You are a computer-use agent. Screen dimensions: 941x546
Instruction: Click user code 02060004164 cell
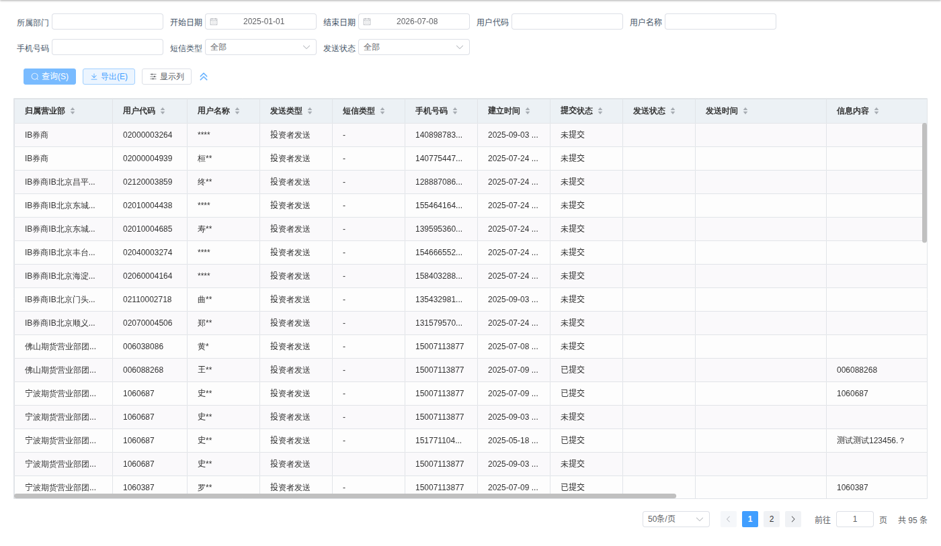click(150, 276)
